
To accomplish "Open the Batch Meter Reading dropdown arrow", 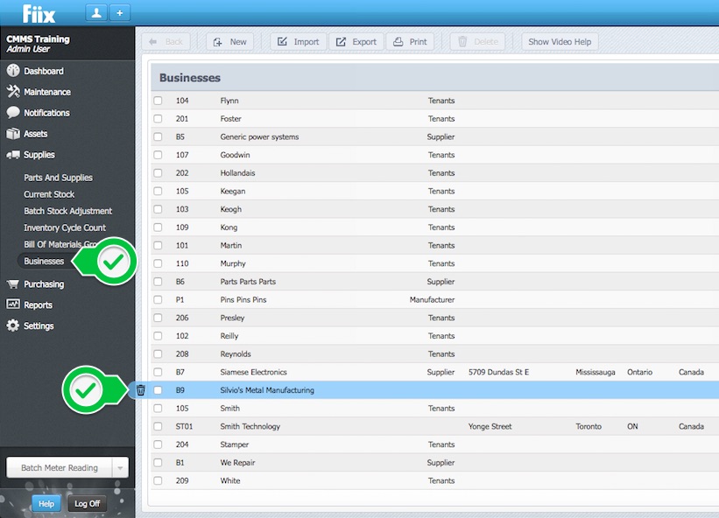I will [x=120, y=467].
